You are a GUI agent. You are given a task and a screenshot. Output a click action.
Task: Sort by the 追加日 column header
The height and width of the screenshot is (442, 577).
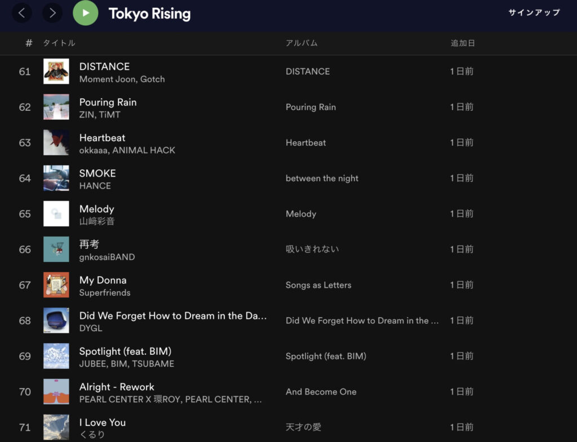[463, 43]
